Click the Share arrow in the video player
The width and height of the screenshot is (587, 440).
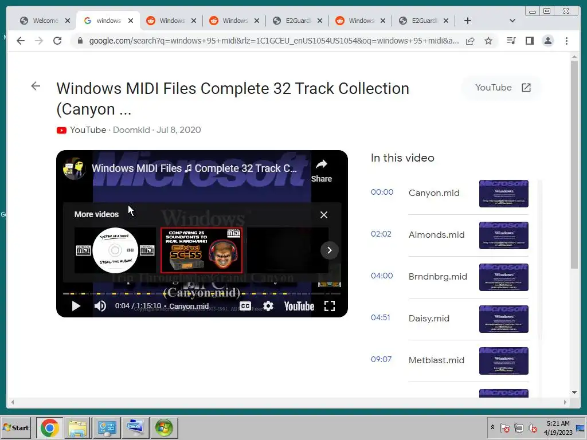(x=322, y=171)
